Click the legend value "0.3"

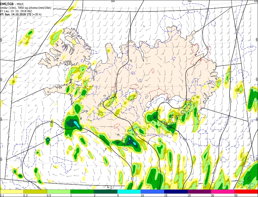(x=25, y=195)
